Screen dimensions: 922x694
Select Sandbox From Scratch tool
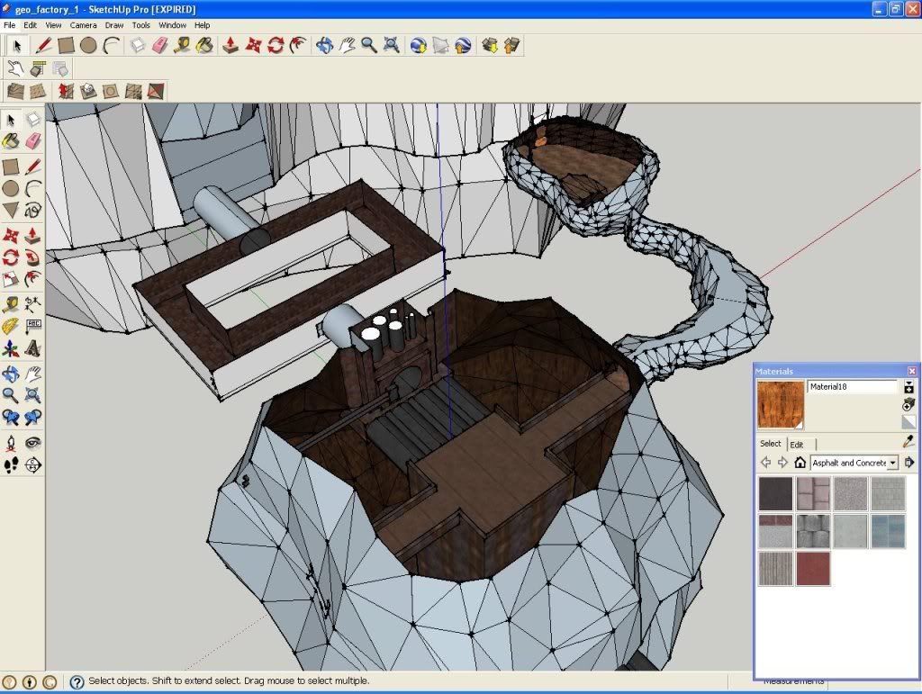(38, 91)
